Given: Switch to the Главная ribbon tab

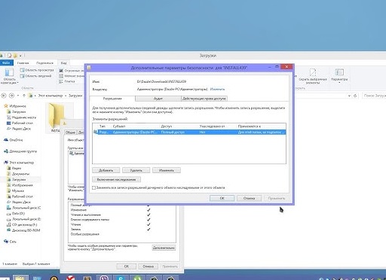Looking at the screenshot, I should click(23, 63).
